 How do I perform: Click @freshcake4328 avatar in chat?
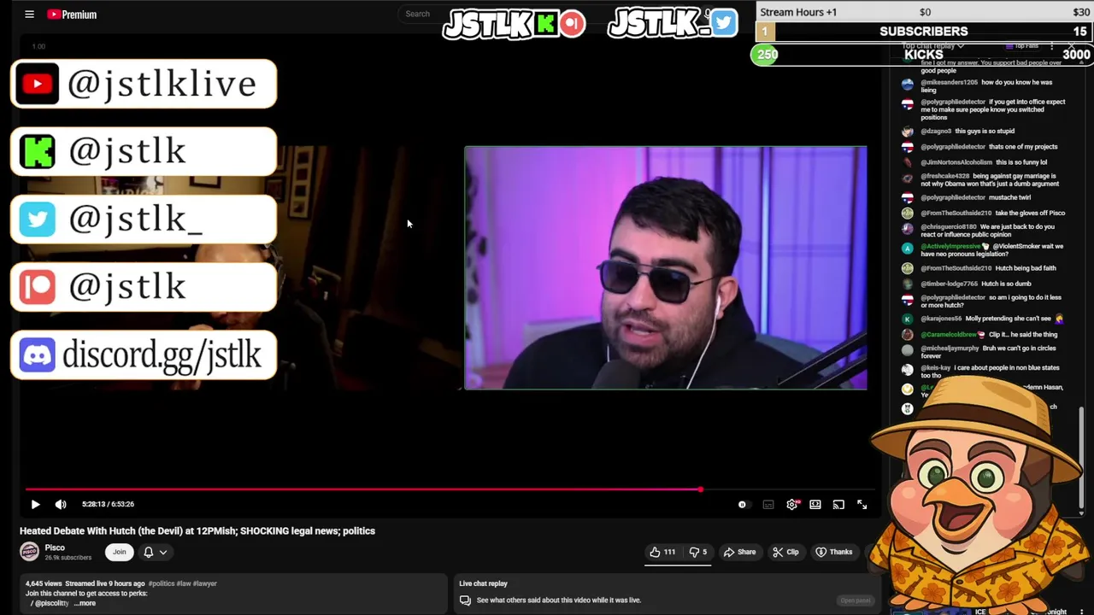point(908,178)
